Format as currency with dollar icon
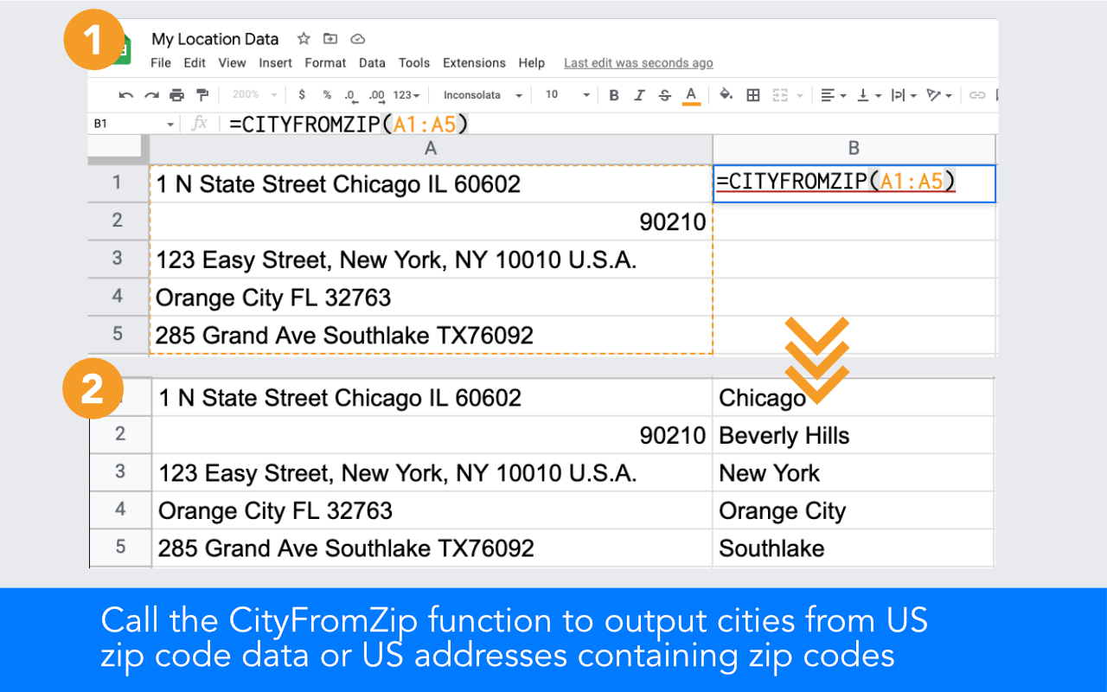The width and height of the screenshot is (1107, 692). [301, 95]
